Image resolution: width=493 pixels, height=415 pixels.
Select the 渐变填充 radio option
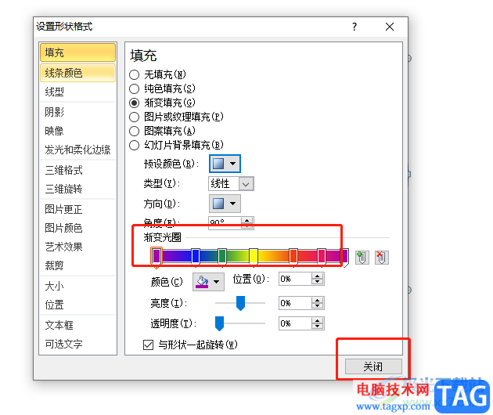tap(135, 103)
